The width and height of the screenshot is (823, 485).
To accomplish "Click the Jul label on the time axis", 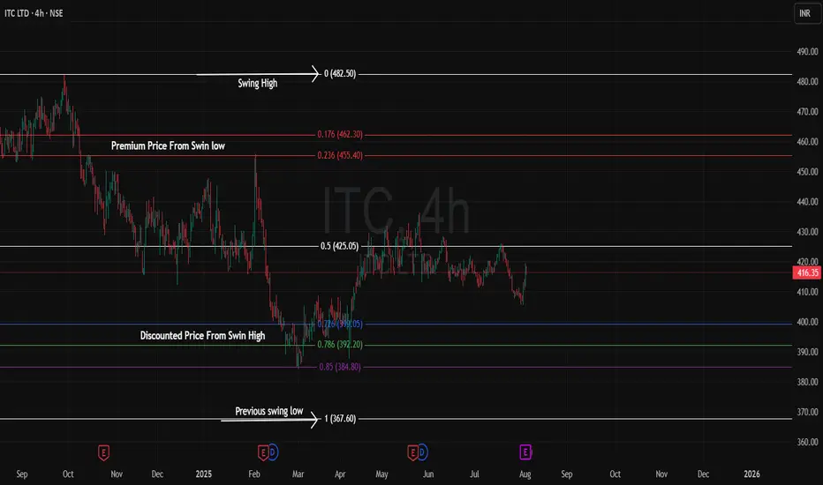I will click(x=474, y=474).
